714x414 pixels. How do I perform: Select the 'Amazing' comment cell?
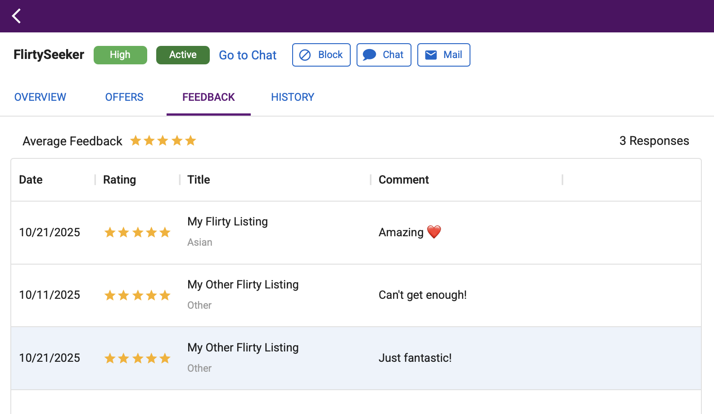(x=410, y=232)
